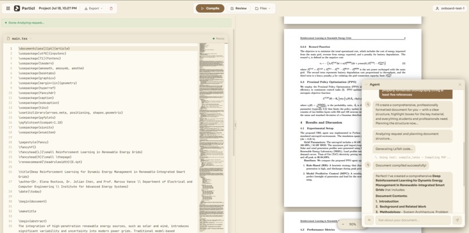Viewport: 469px width, 233px height.
Task: Click the agent avatar beside 'Document compiled successfully!'
Action: (368, 165)
